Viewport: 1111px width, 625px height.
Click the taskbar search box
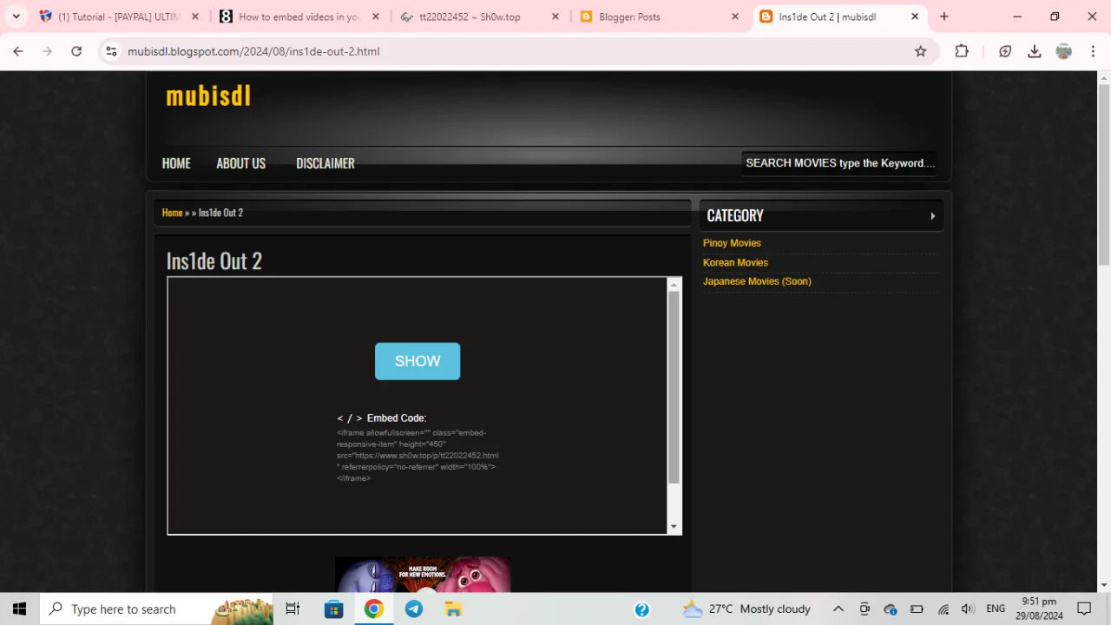click(156, 609)
